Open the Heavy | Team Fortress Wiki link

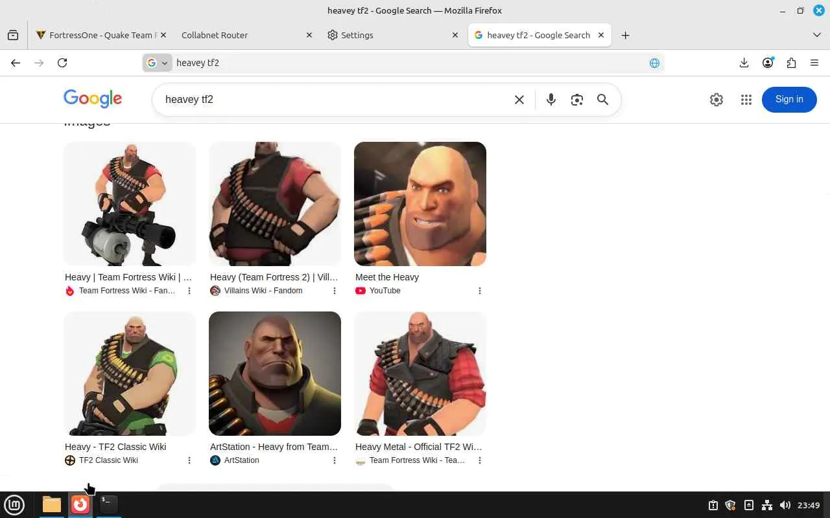pyautogui.click(x=128, y=277)
